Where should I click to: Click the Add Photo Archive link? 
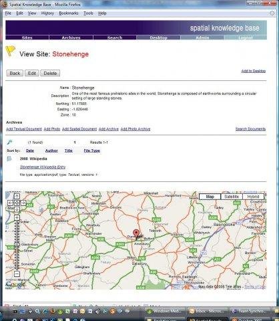click(135, 129)
